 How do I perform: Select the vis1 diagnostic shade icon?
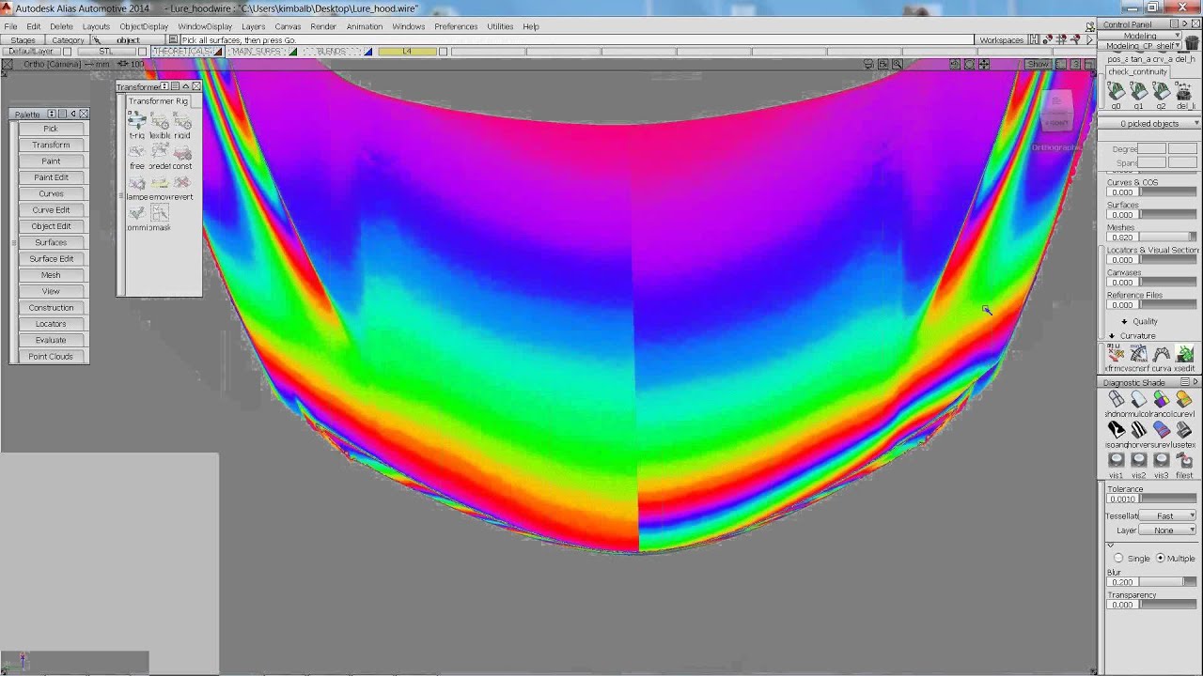point(1117,460)
